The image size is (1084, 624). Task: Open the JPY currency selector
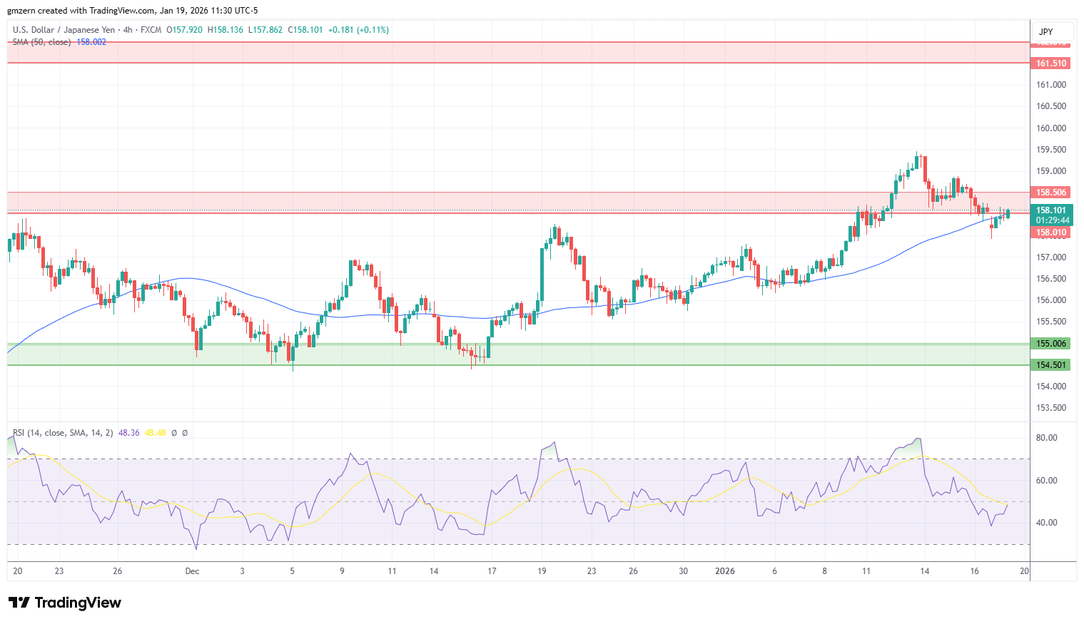point(1053,32)
